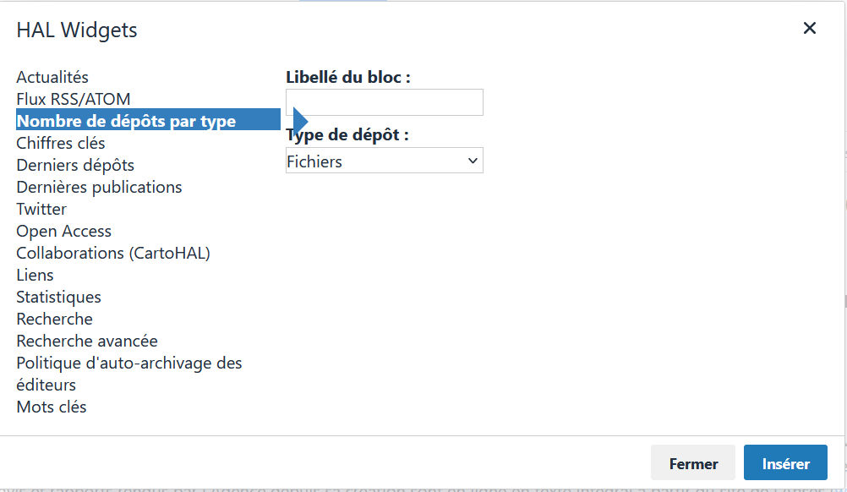Select Collaborations (CartoHAL) widget

tap(113, 253)
